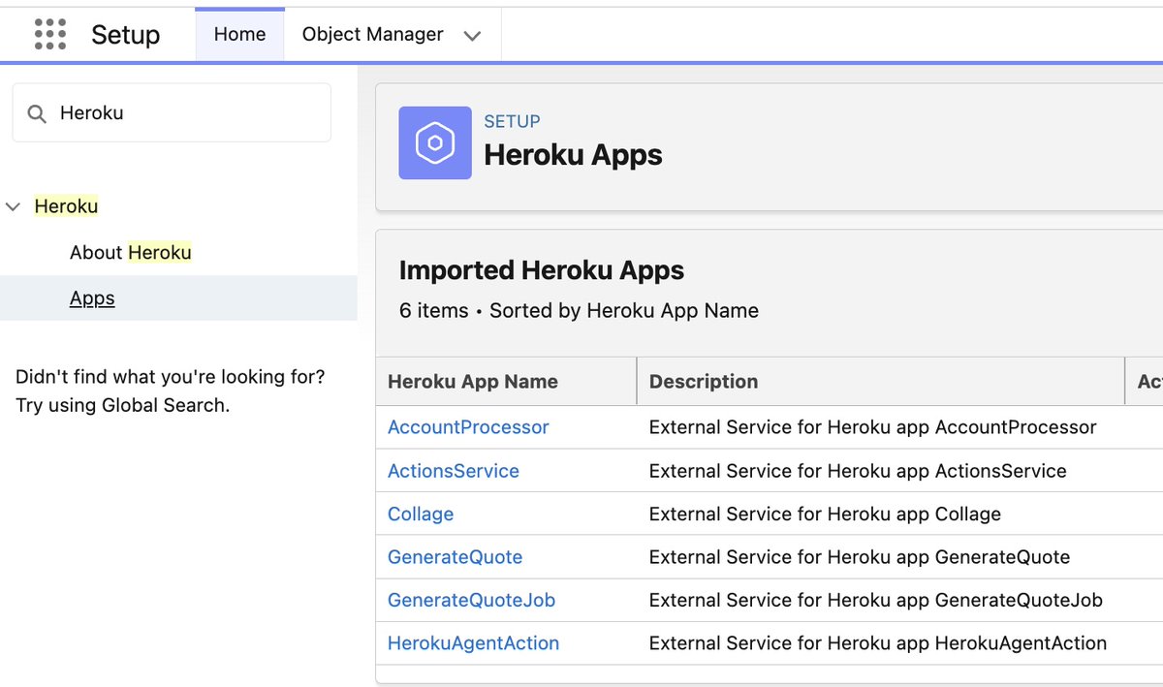Select the Heroku node in setup tree

(66, 206)
